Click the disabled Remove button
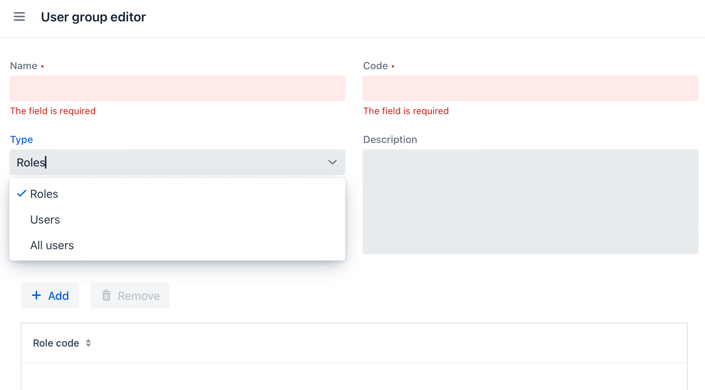Screen dimensions: 705x390 click(130, 295)
